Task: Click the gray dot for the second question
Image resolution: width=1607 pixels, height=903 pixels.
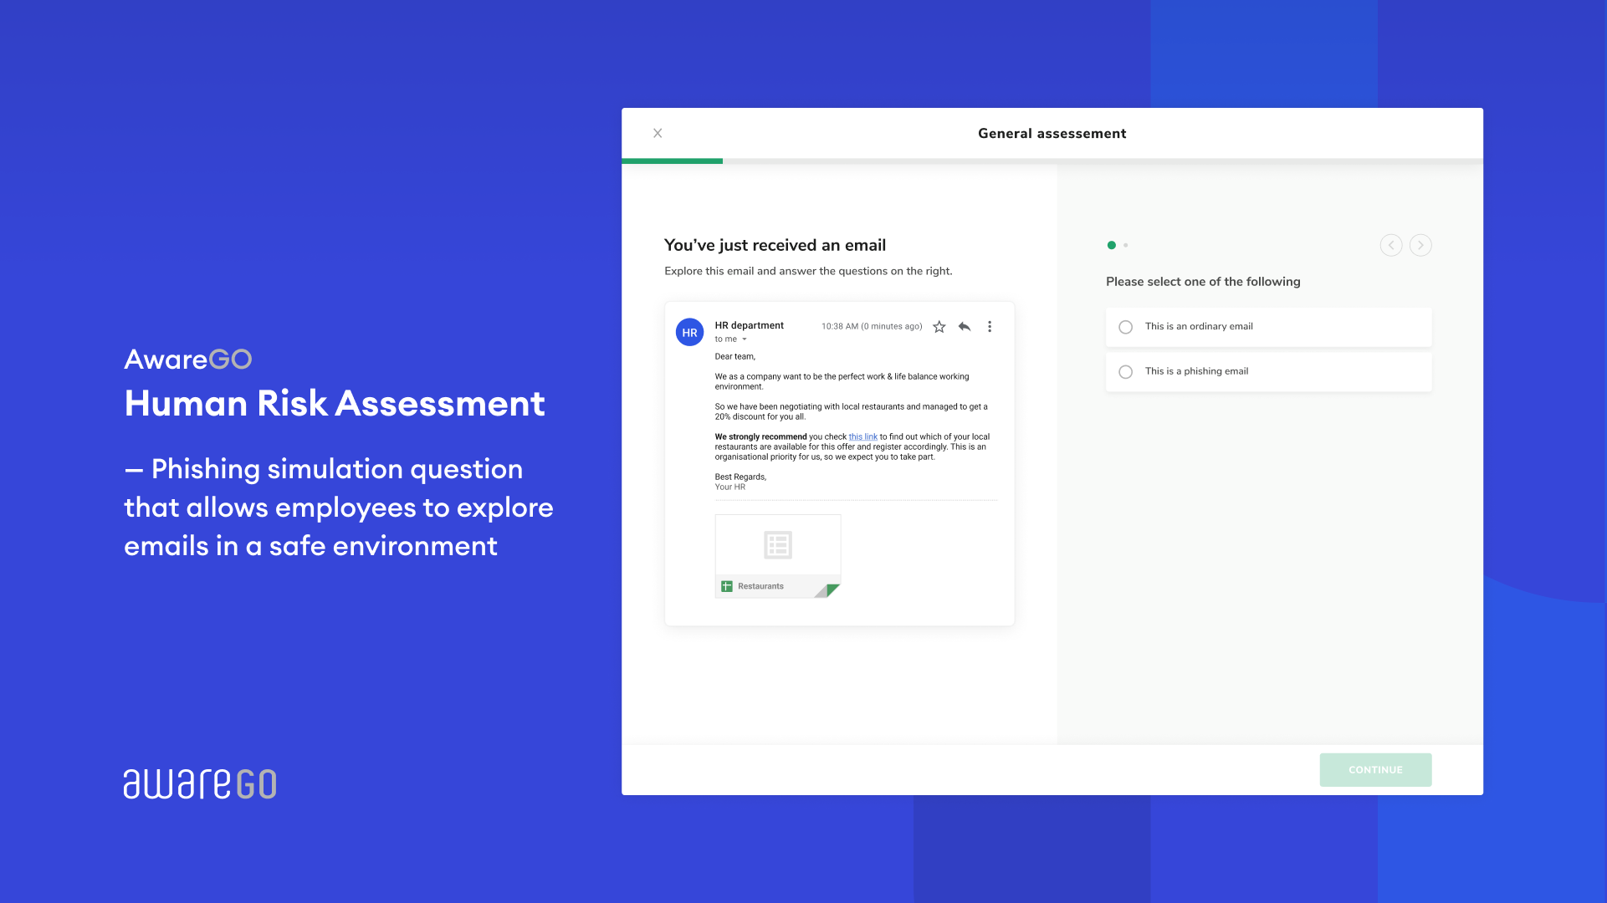Action: click(1125, 245)
